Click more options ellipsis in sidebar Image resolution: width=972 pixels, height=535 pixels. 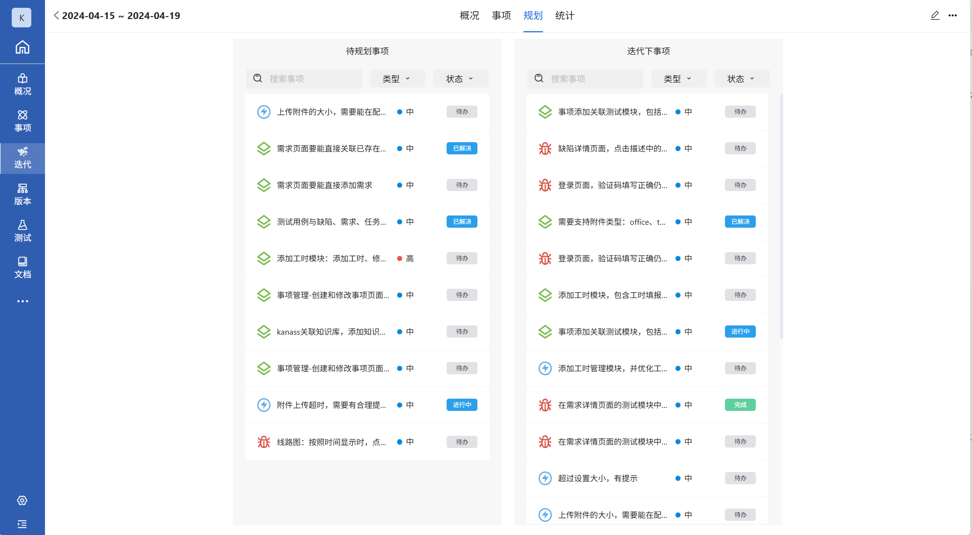click(23, 301)
